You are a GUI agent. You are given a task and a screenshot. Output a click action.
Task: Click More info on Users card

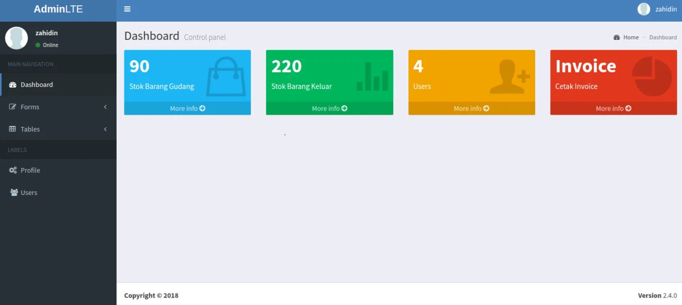click(472, 108)
